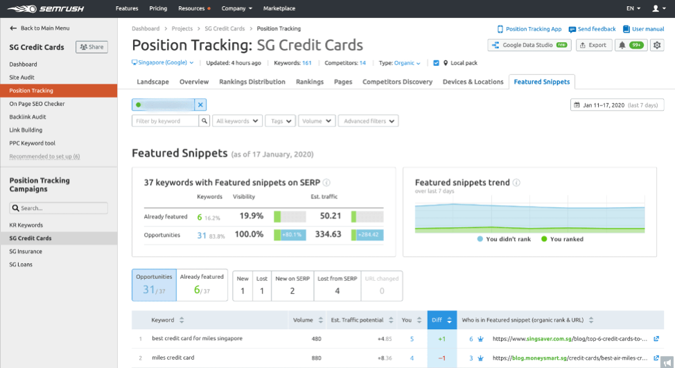675x368 pixels.
Task: Click the Back to Main Menu arrow
Action: click(13, 28)
